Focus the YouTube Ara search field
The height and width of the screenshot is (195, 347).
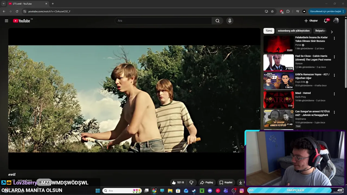[164, 21]
